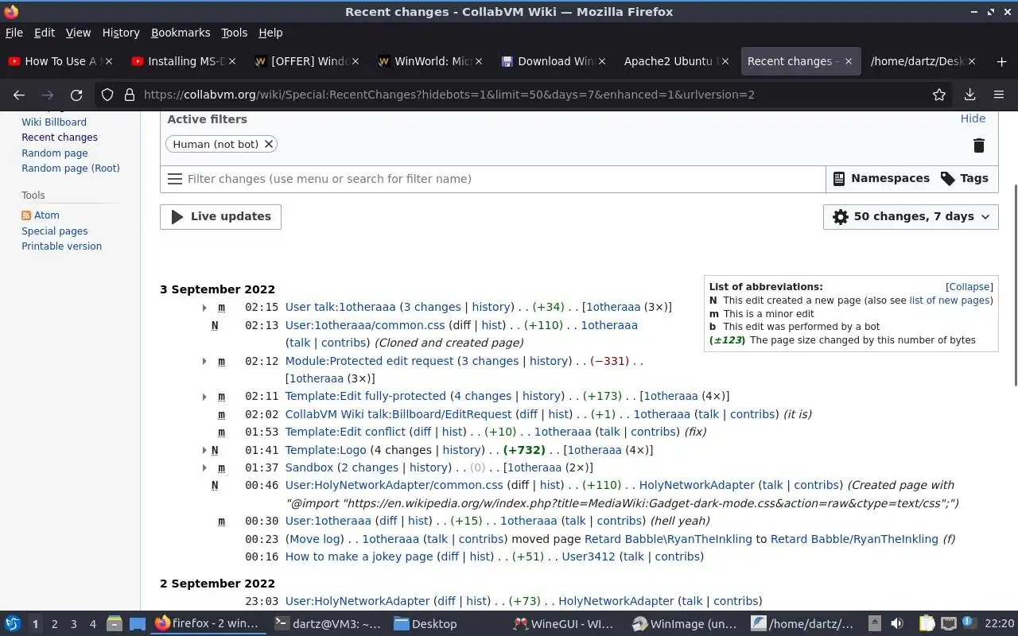The height and width of the screenshot is (636, 1018).
Task: Switch to WineGUI taskbar window
Action: (562, 624)
